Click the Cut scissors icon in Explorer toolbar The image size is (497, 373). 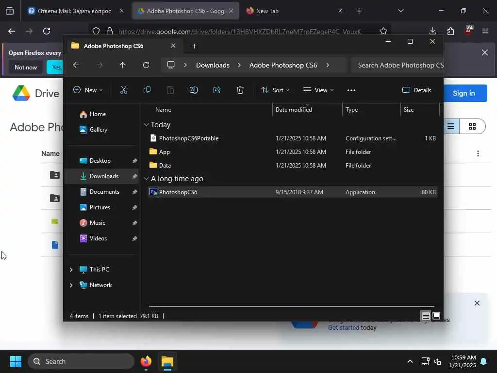pyautogui.click(x=124, y=90)
